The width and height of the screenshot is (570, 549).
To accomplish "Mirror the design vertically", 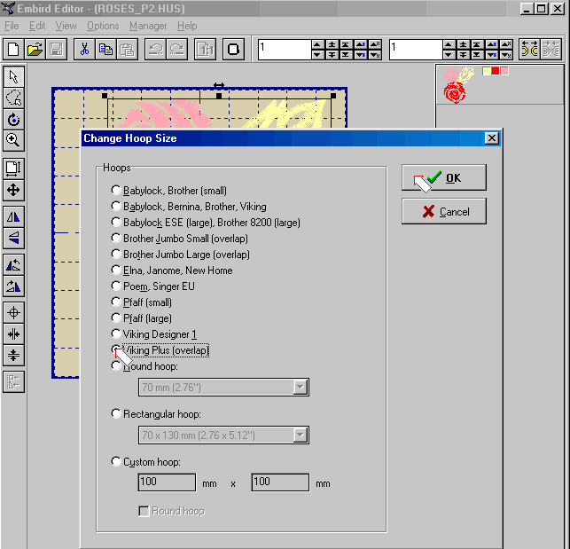I will [x=14, y=238].
